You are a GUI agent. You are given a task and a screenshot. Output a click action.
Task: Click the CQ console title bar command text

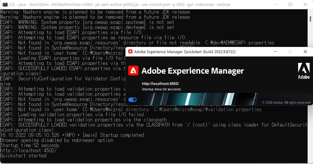(120, 4)
